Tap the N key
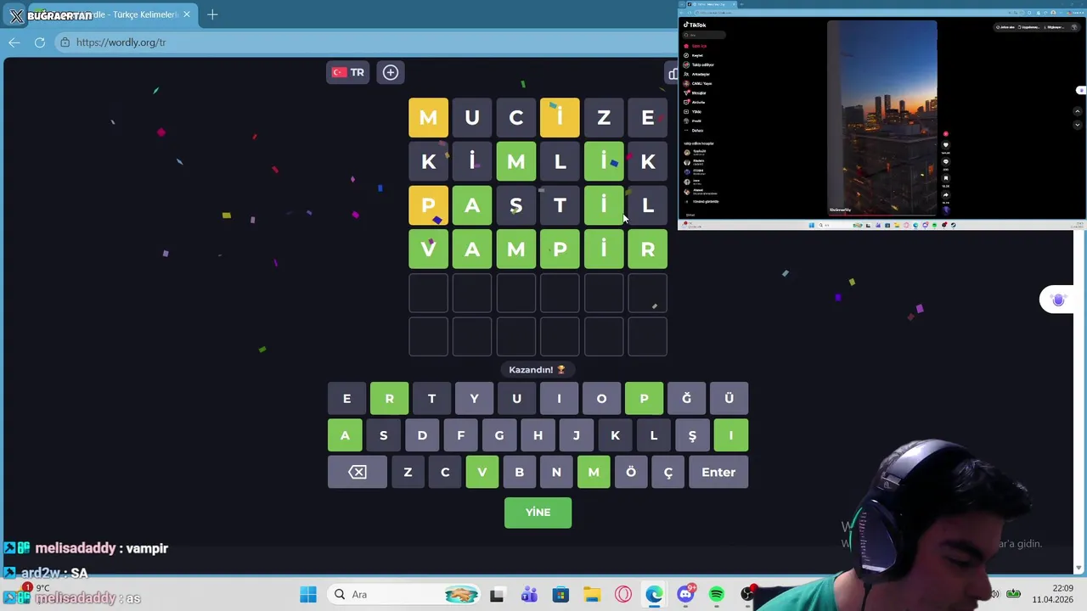Image resolution: width=1087 pixels, height=611 pixels. (x=556, y=472)
